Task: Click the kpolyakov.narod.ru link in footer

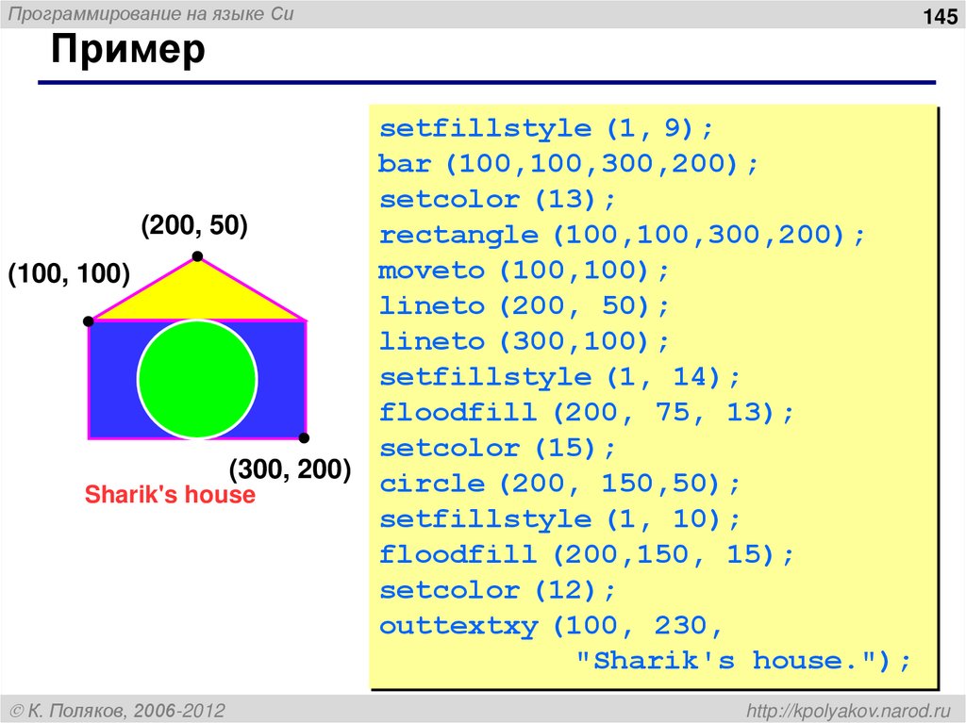Action: tap(849, 711)
